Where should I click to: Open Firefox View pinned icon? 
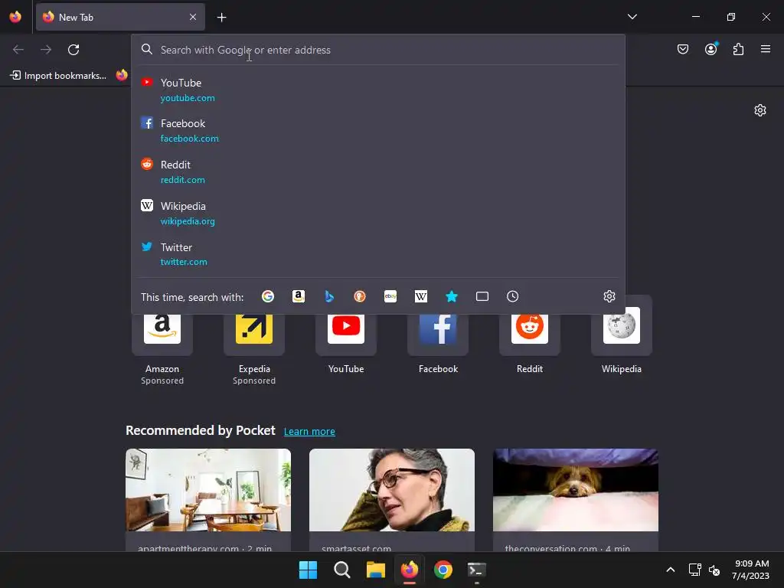click(15, 17)
